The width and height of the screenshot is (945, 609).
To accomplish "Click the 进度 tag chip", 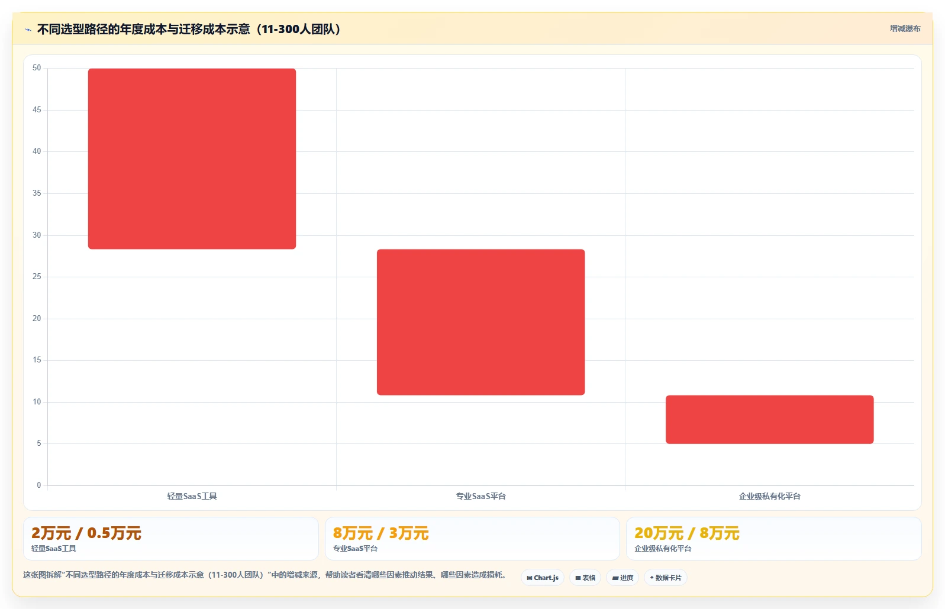I will pos(623,578).
